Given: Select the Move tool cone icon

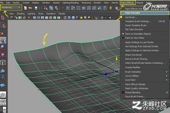Looking at the screenshot, I should point(3,40).
